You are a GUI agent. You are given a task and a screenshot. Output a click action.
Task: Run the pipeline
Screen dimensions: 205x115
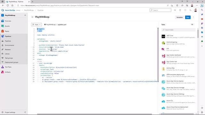188,17
